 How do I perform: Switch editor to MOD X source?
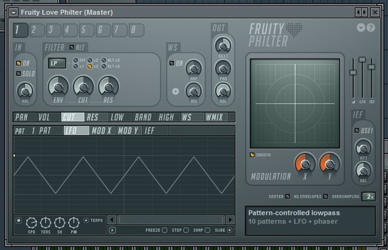(x=103, y=131)
